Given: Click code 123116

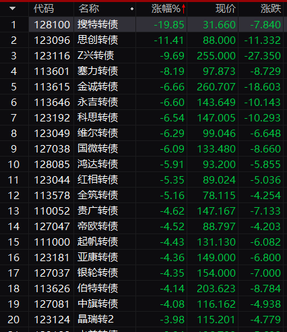Looking at the screenshot, I should pyautogui.click(x=52, y=56).
